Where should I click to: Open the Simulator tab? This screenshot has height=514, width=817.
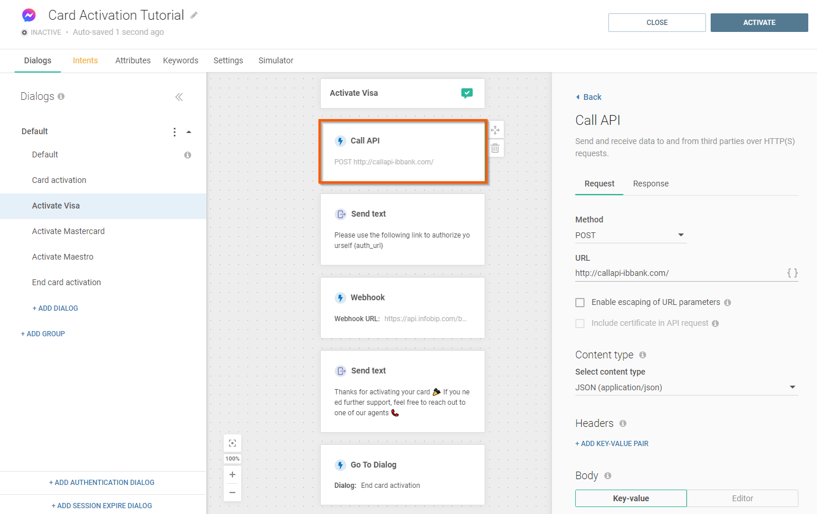tap(275, 60)
